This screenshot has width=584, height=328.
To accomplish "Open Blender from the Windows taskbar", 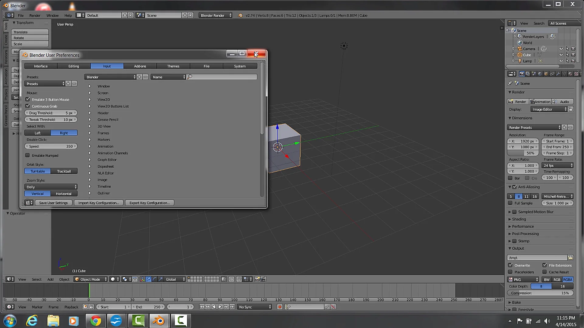I will (x=159, y=320).
